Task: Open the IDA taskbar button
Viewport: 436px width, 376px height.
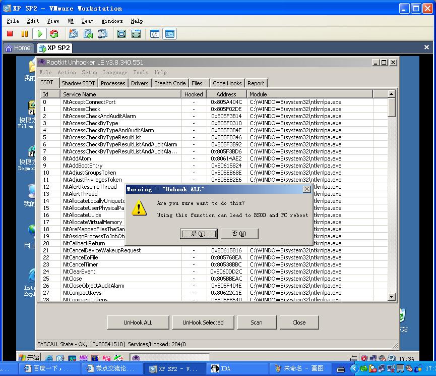Action: click(236, 368)
